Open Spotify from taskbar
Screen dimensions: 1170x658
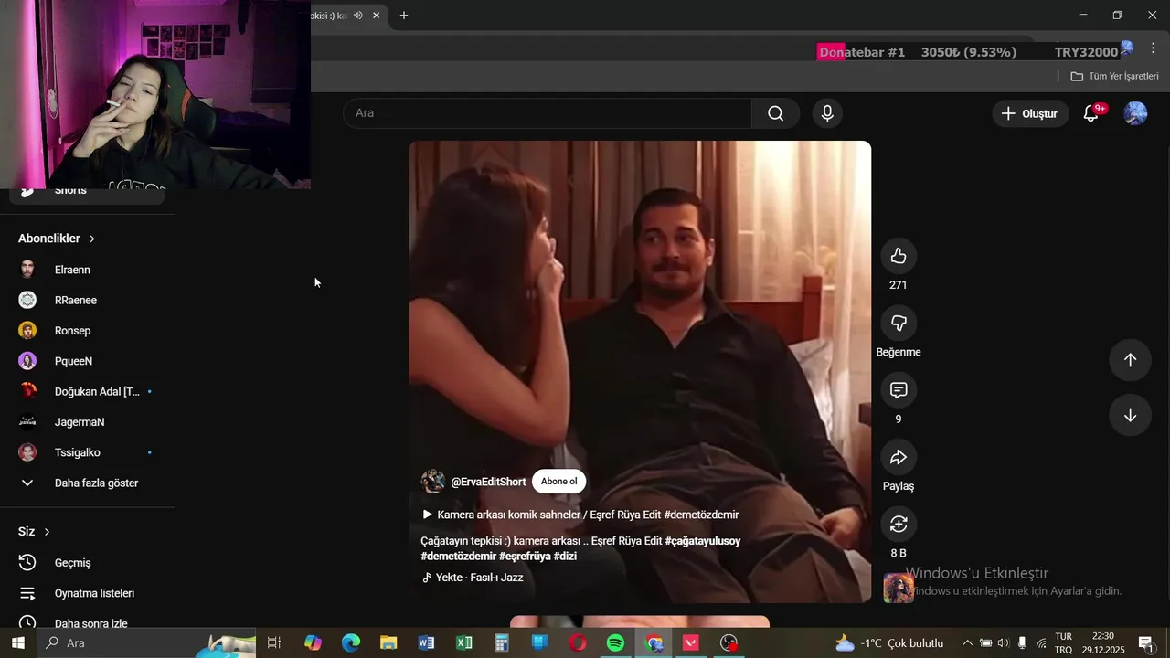click(x=615, y=643)
